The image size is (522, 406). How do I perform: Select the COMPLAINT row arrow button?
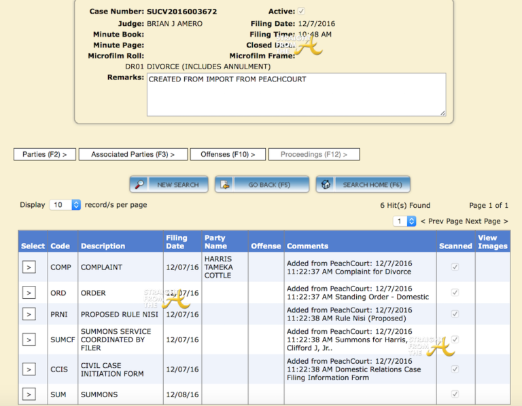[x=29, y=267]
